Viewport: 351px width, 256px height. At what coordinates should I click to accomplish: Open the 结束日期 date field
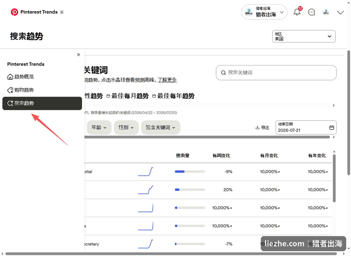306,127
